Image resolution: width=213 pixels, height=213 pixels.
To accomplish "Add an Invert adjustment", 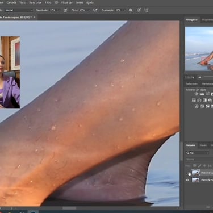I will pyautogui.click(x=197, y=106).
